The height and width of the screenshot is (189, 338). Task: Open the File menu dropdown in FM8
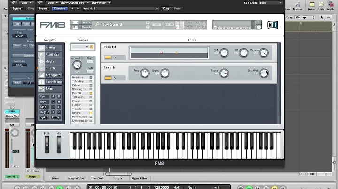click(87, 22)
